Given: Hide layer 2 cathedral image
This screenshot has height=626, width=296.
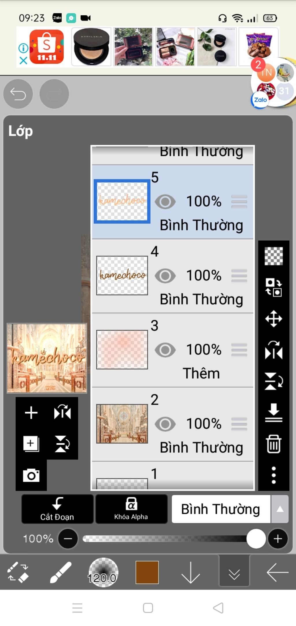Looking at the screenshot, I should click(x=165, y=424).
